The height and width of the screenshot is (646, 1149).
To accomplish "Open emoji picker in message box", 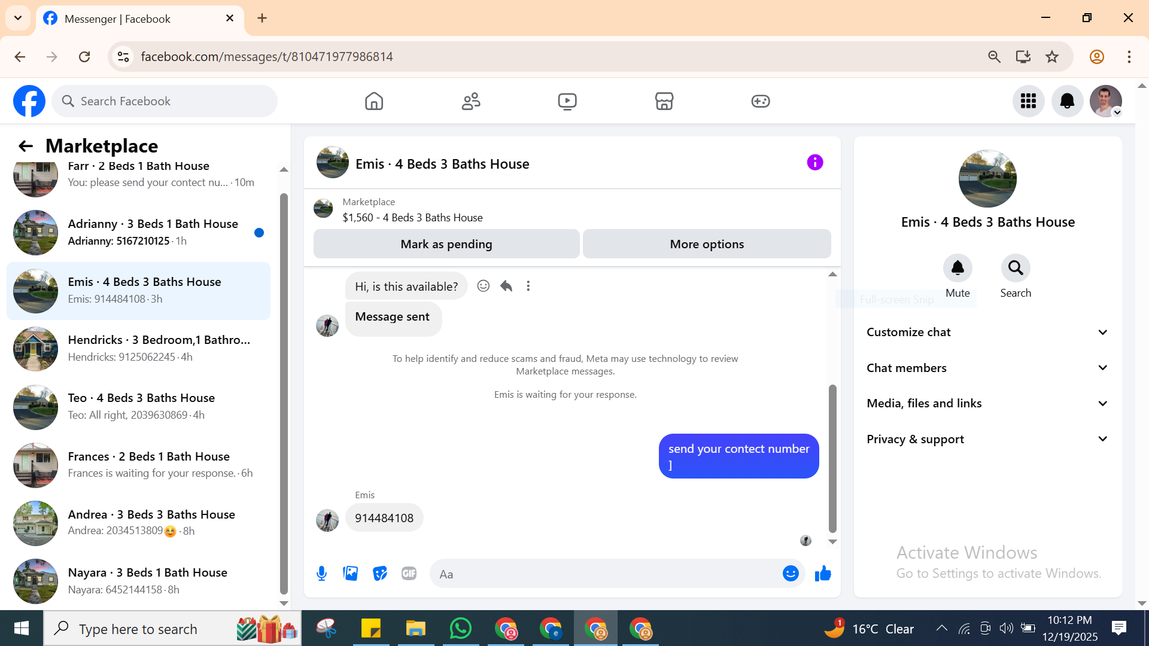I will tap(791, 574).
